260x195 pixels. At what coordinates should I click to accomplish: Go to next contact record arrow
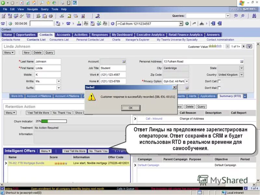243,46
